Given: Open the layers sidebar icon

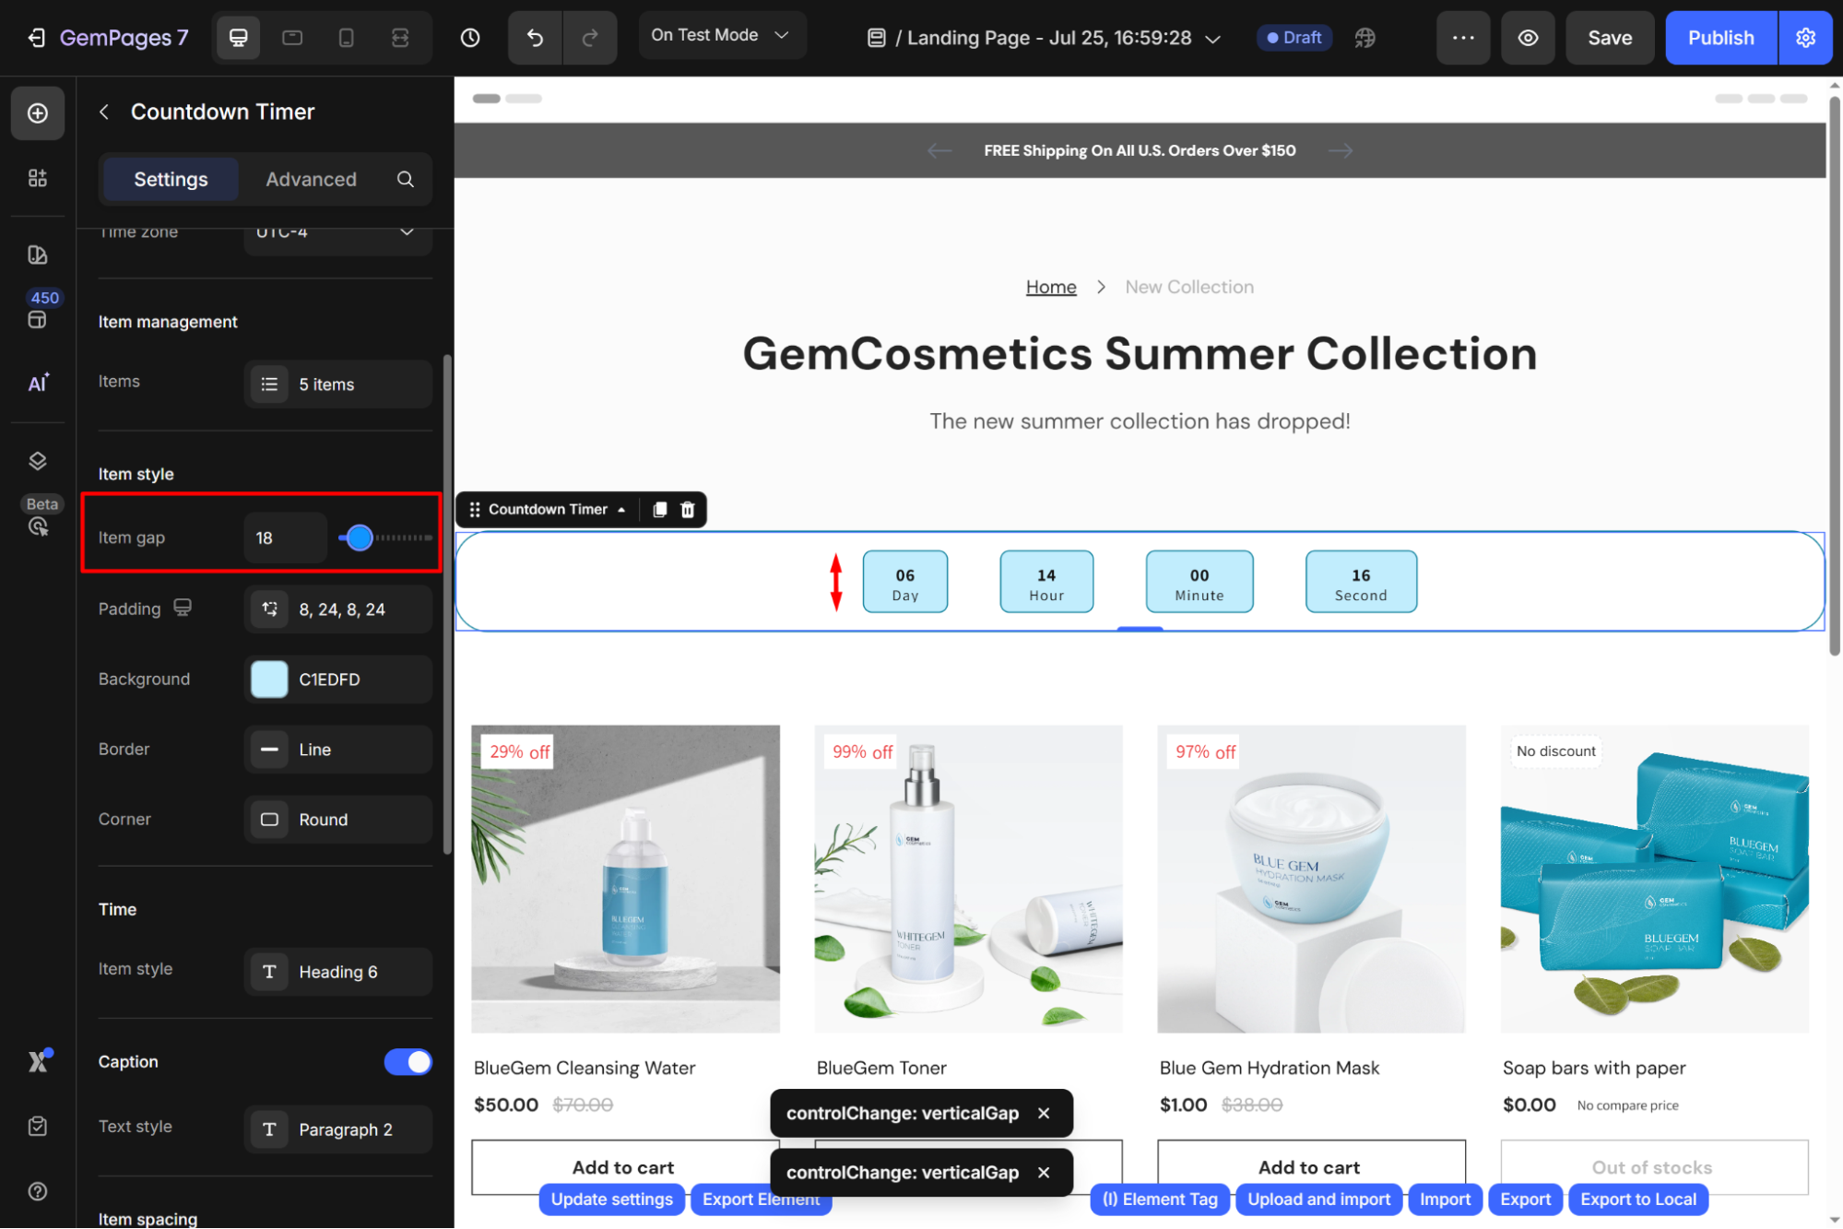Looking at the screenshot, I should click(x=38, y=461).
